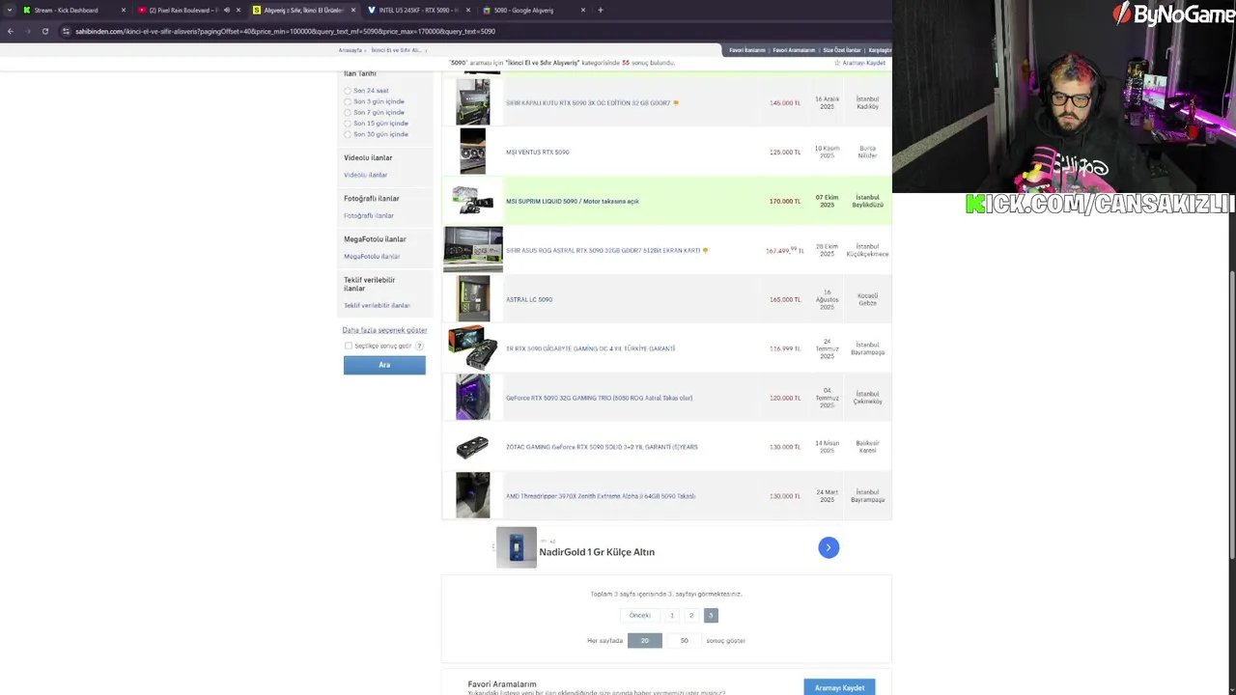Open a new browser tab with the plus button

[x=600, y=10]
